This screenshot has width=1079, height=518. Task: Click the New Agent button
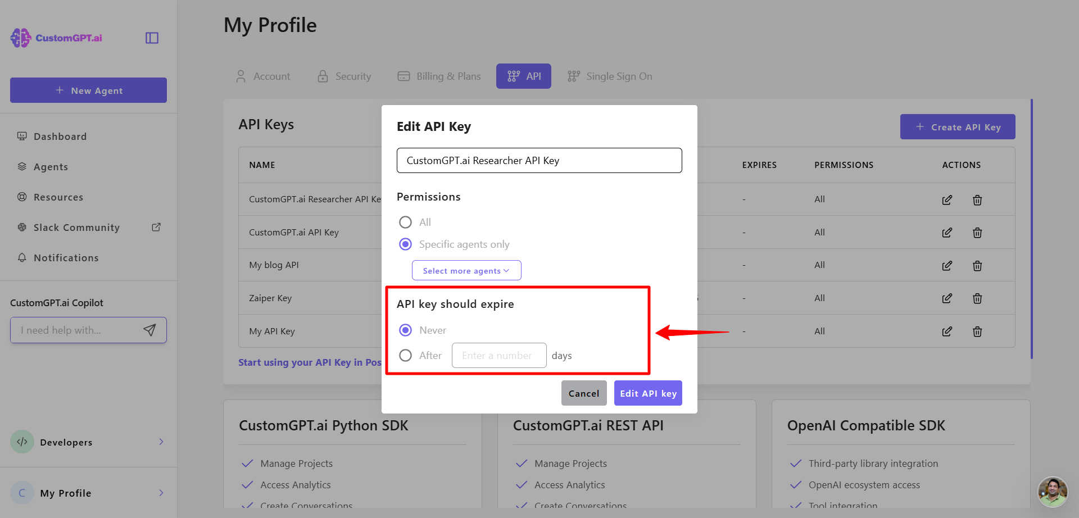(x=88, y=90)
